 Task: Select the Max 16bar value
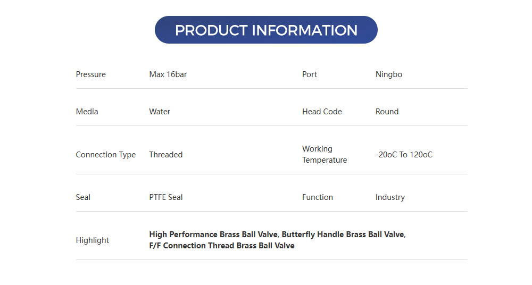[168, 74]
